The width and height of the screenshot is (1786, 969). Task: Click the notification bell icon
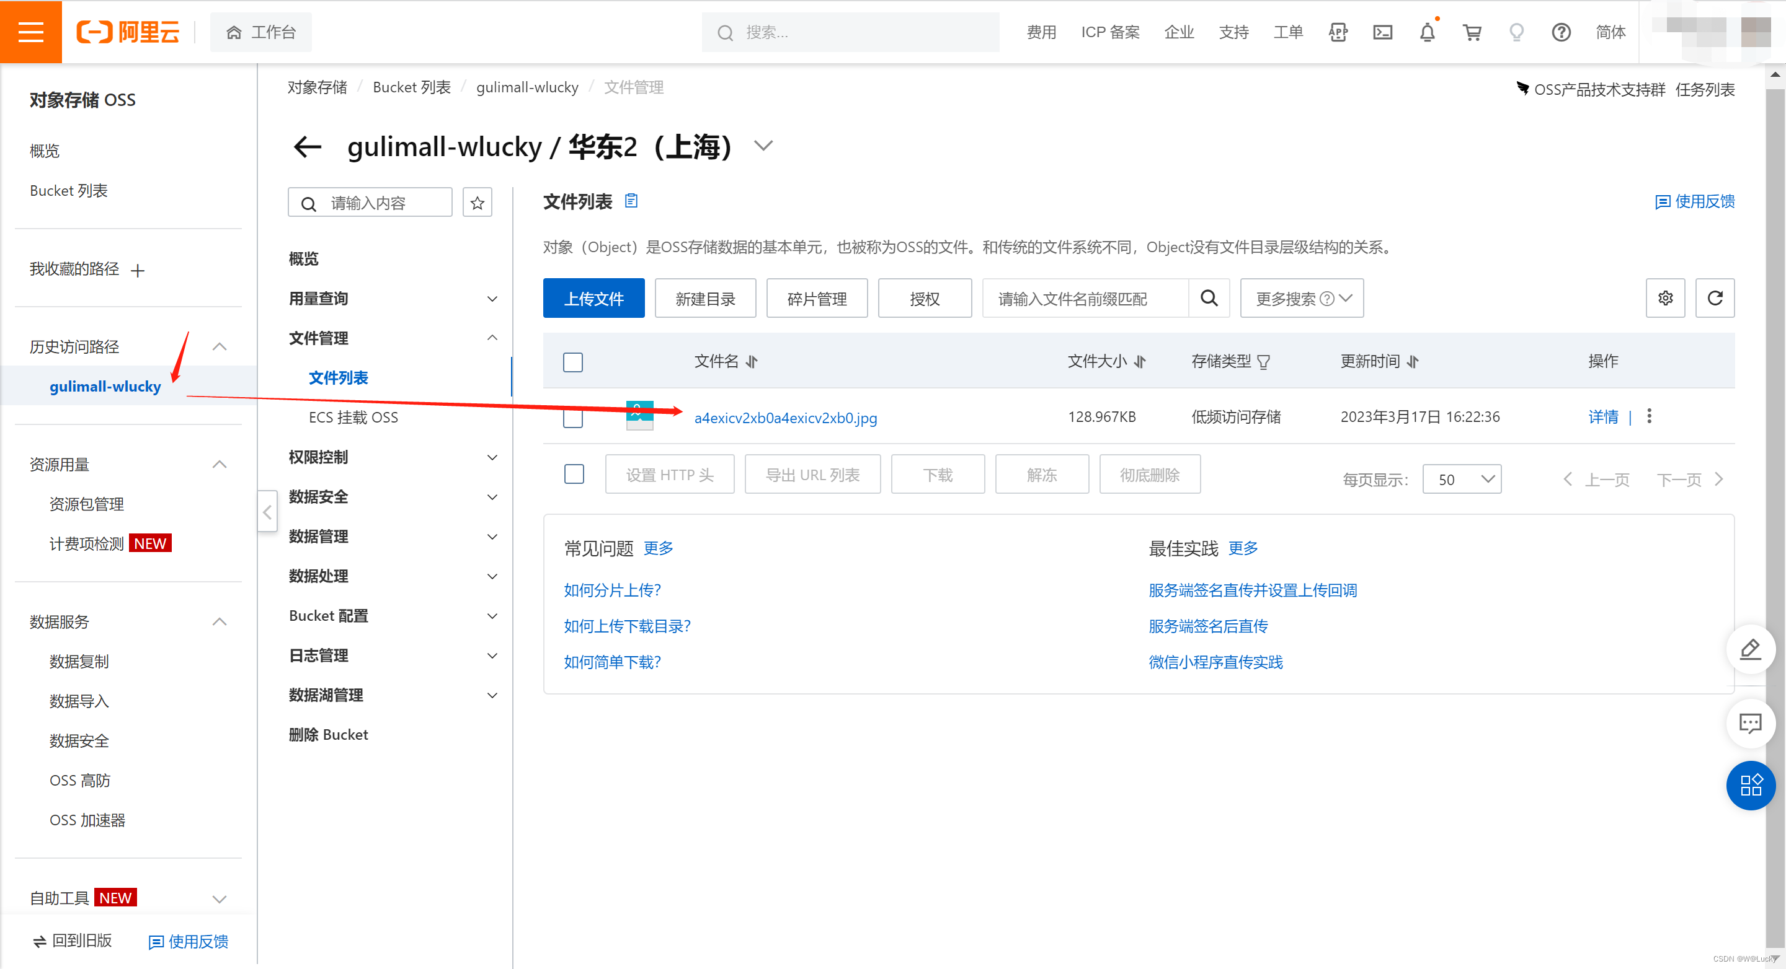click(x=1426, y=33)
